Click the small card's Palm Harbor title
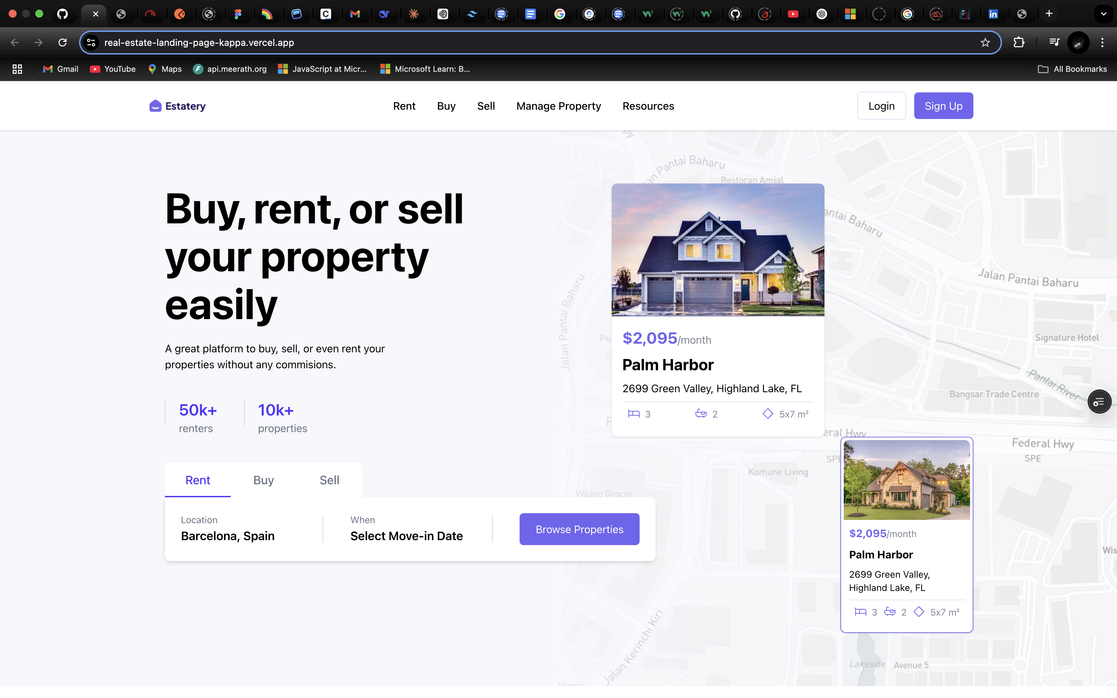The image size is (1117, 698). click(881, 554)
